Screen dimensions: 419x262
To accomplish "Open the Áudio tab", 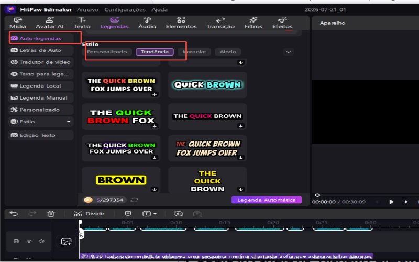I will pos(147,23).
